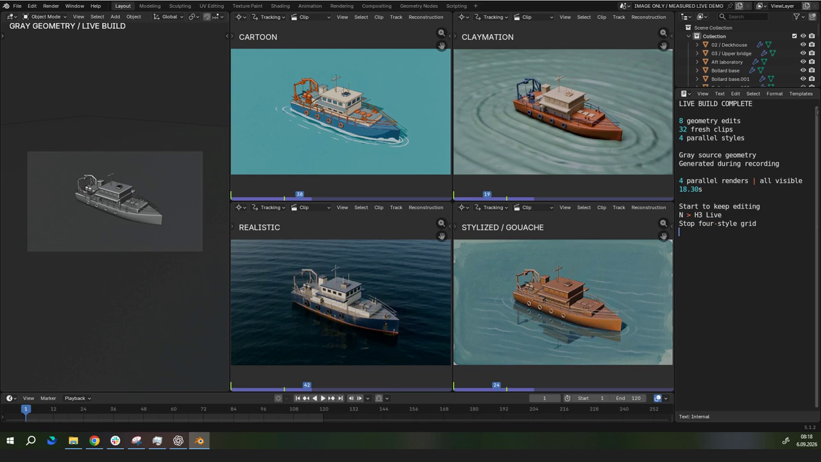Click new scene icon beside scene name
Image resolution: width=821 pixels, height=462 pixels.
point(739,6)
